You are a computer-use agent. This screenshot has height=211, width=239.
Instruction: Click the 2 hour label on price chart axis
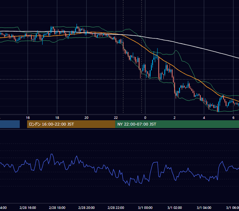175,118
